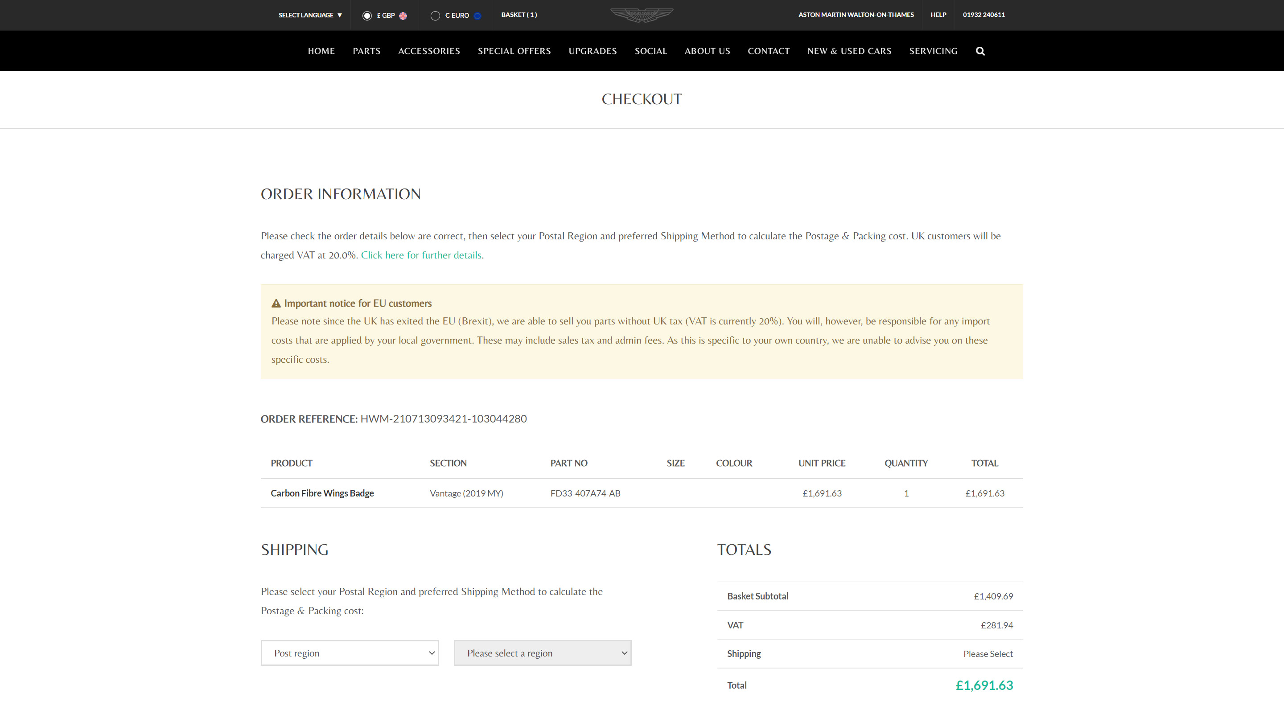Open the Servicing menu item

point(933,51)
